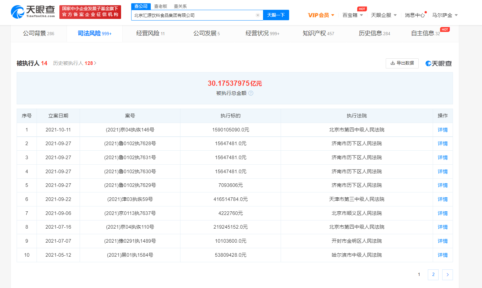Screen dimensions: 482x288
Task: Select the 查公司 search tab
Action: (x=141, y=7)
